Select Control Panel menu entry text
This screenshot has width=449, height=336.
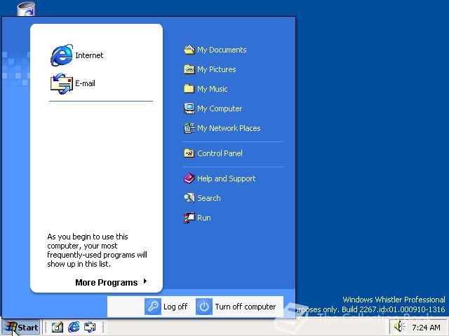tap(220, 153)
